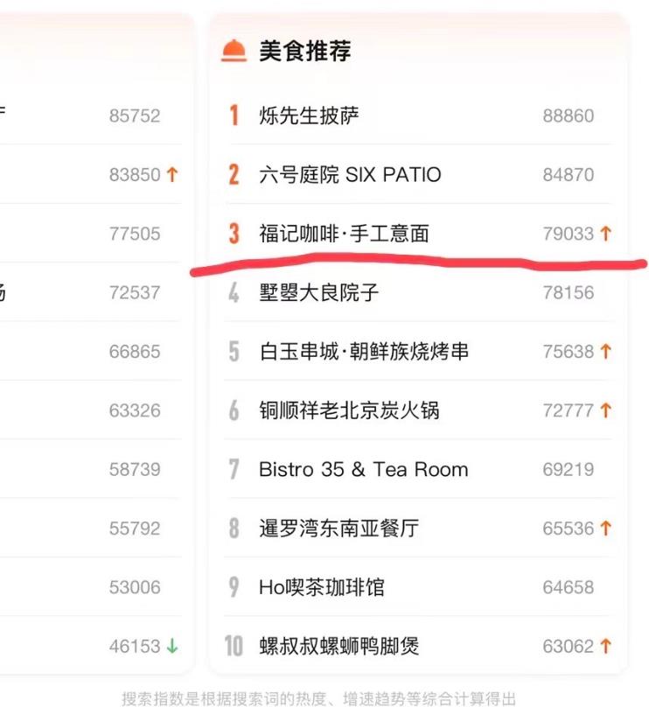Screen dimensions: 649x707
Task: Click trend arrow next to 75638
Action: 605,352
